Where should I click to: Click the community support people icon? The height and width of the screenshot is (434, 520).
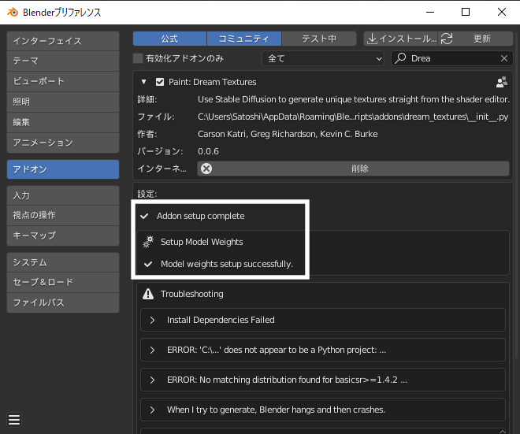[x=501, y=82]
